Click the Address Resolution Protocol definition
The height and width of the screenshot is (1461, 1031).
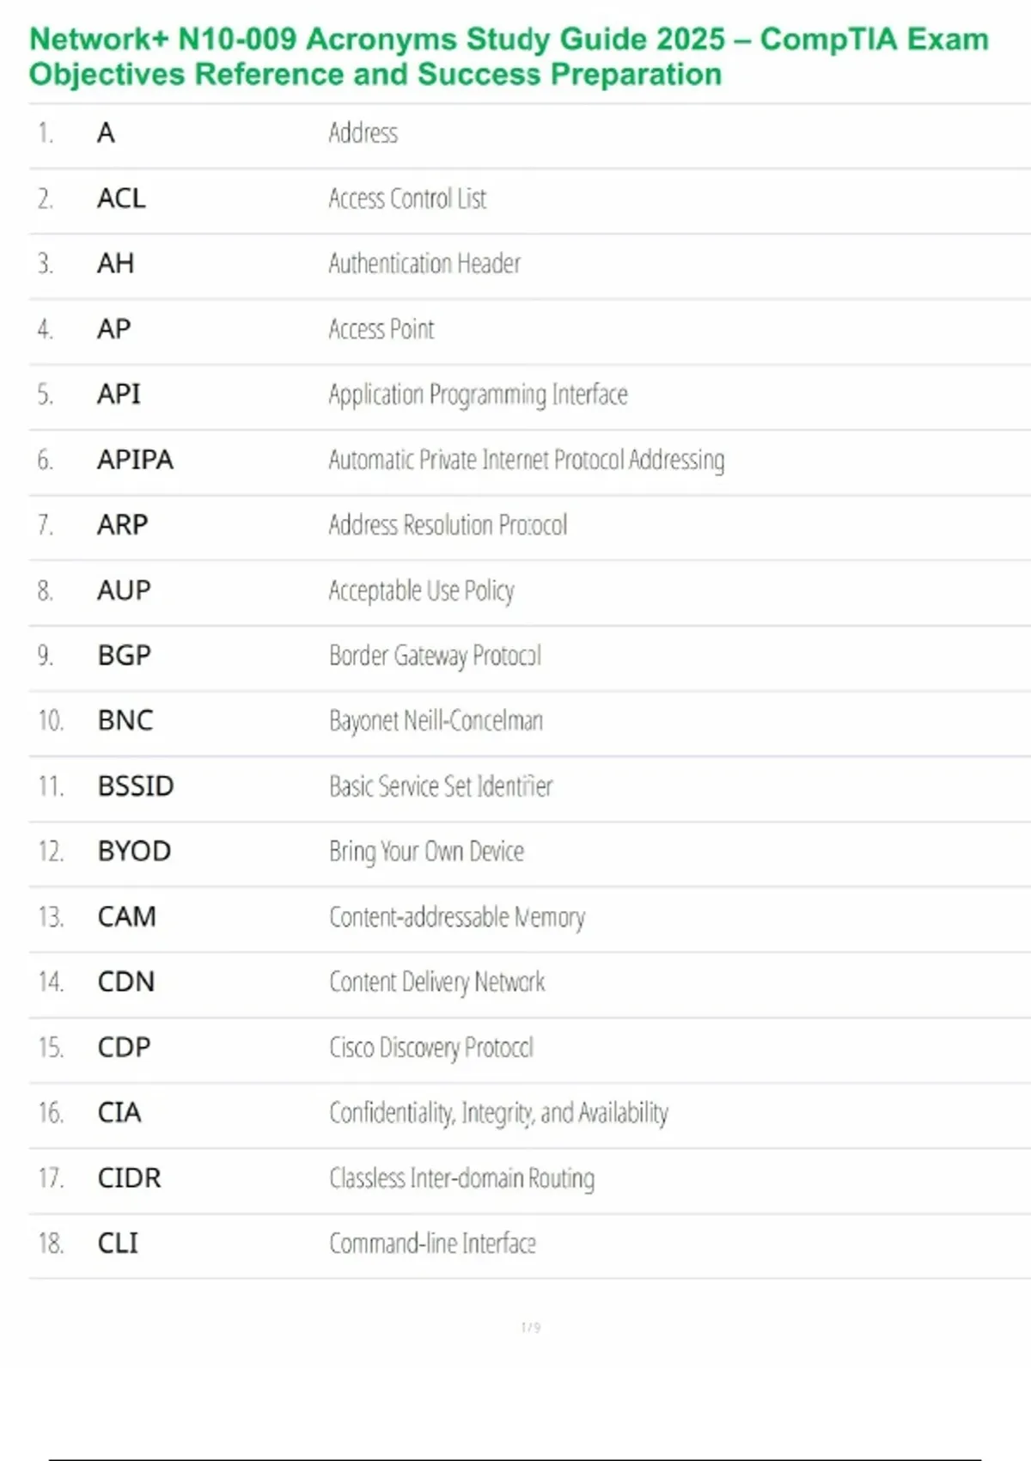[448, 525]
